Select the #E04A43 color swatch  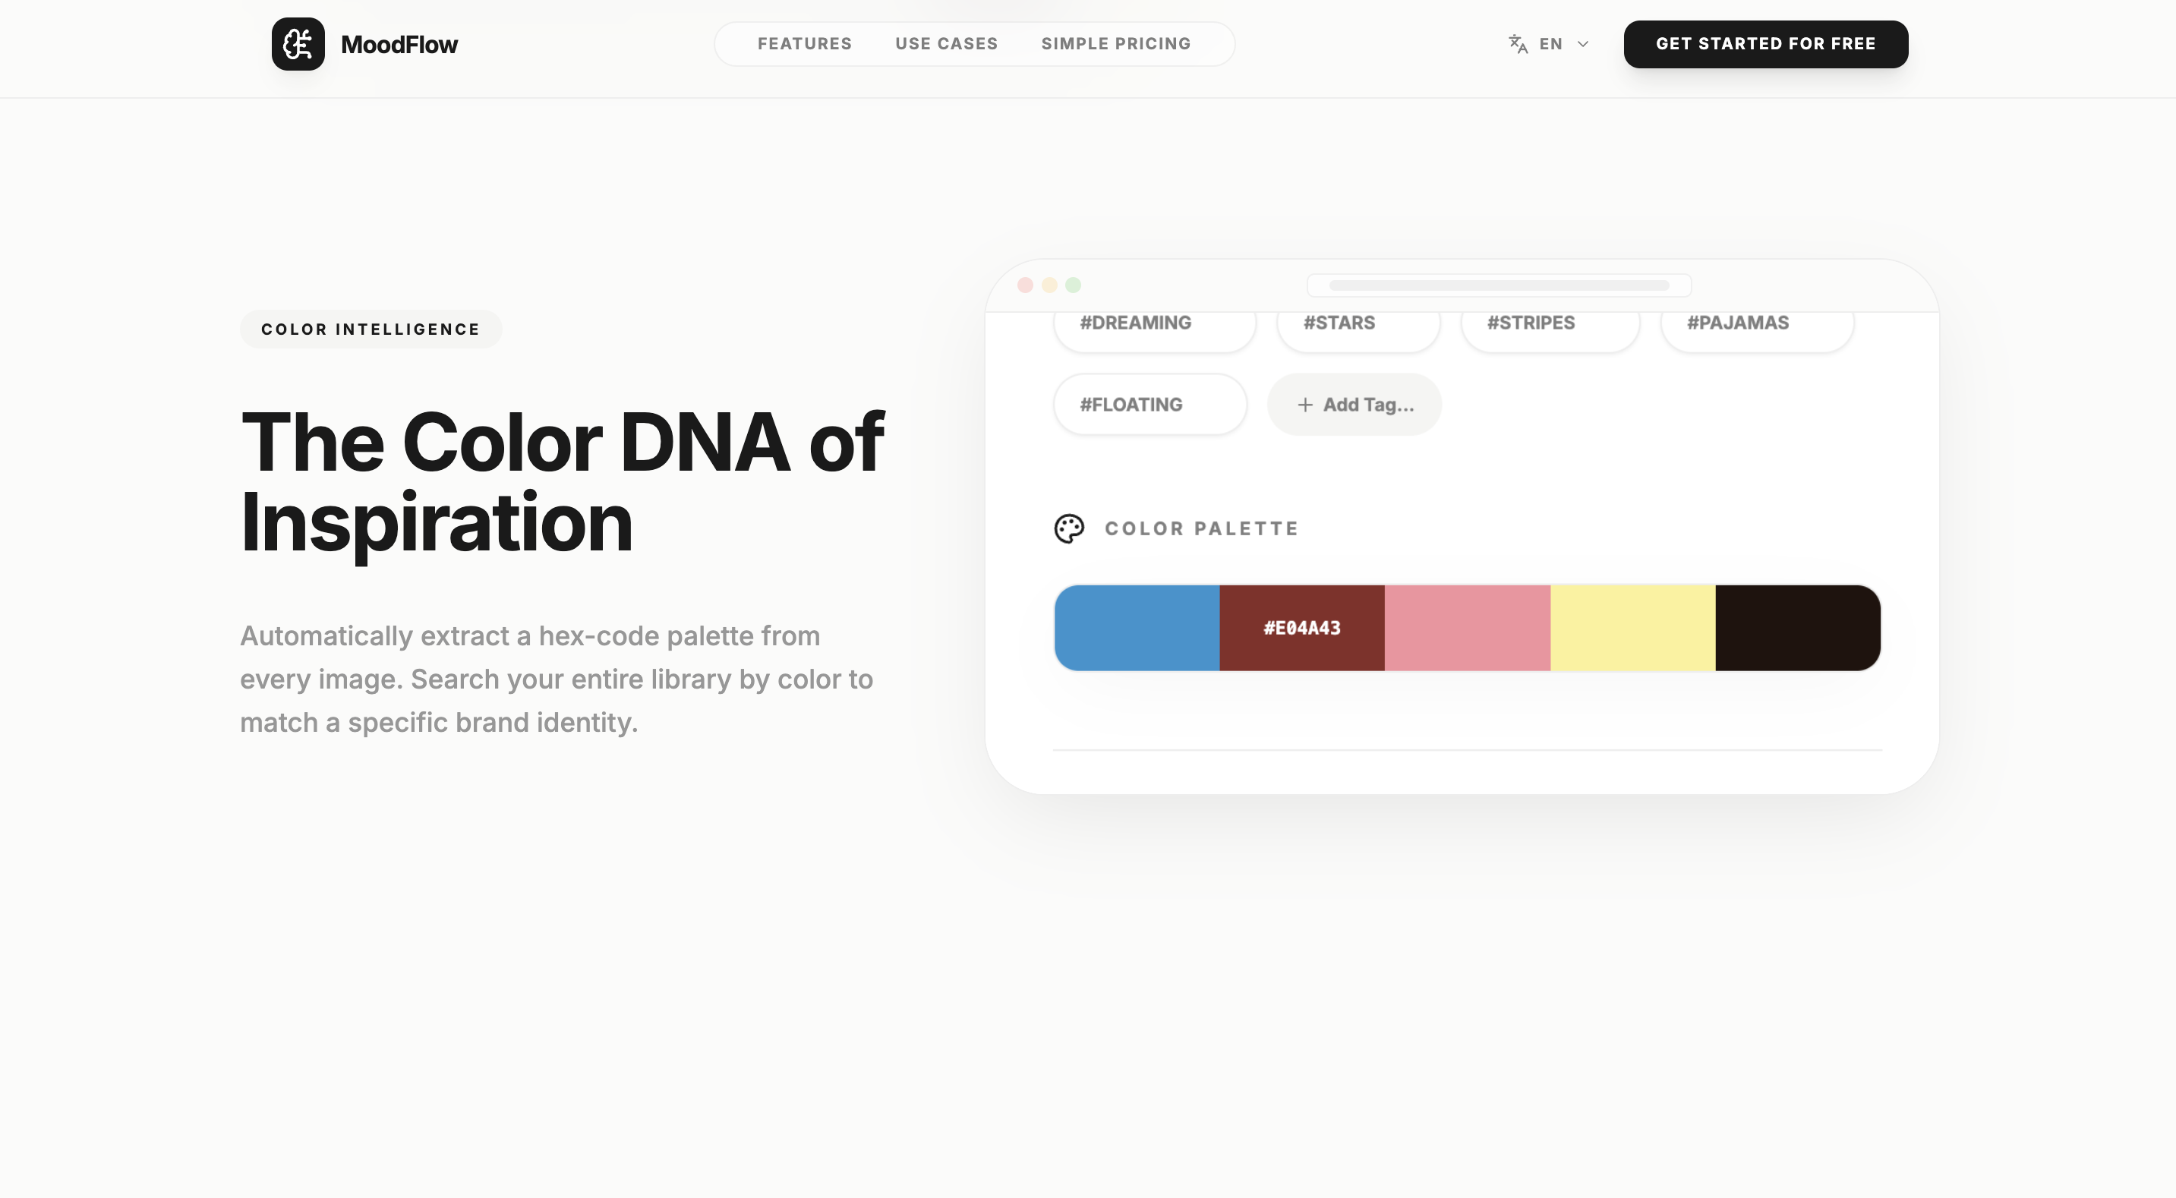point(1301,628)
